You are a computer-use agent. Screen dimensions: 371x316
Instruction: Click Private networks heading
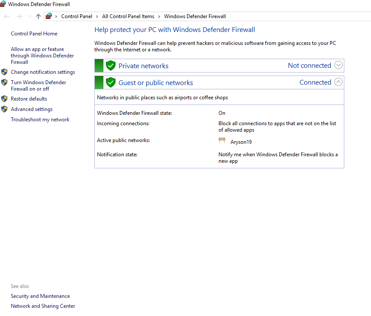point(143,66)
